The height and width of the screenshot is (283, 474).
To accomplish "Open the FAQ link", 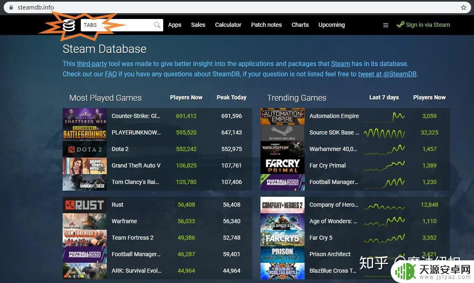I will 110,74.
